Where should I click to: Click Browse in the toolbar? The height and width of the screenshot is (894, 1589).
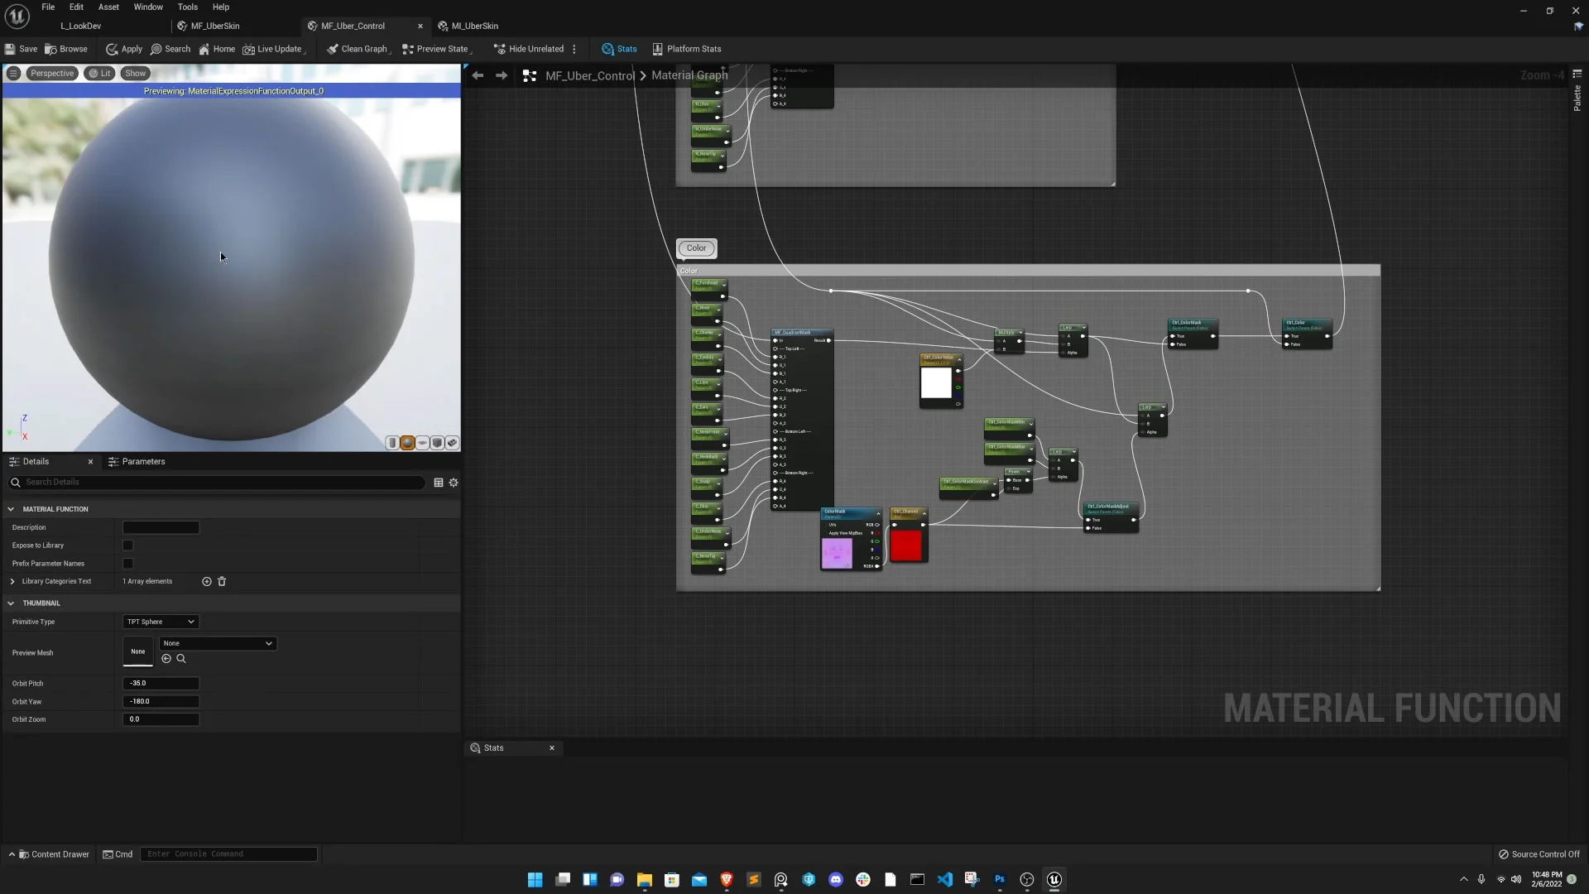(x=66, y=49)
